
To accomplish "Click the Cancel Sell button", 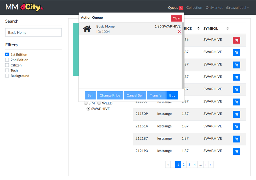I will (x=135, y=95).
